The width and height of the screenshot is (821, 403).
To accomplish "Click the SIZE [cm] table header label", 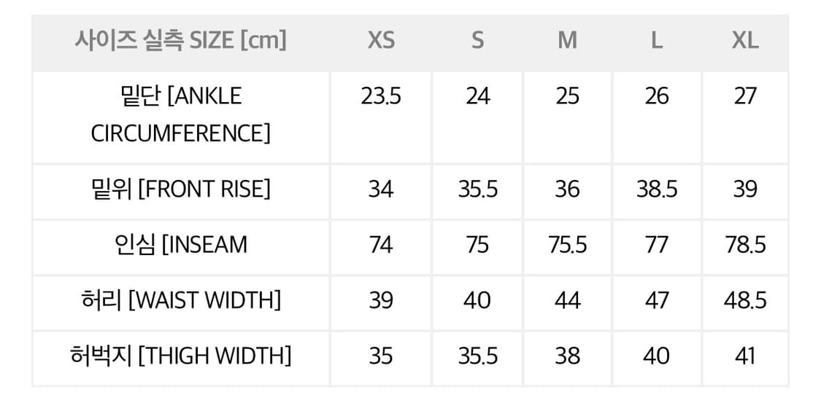I will 180,40.
